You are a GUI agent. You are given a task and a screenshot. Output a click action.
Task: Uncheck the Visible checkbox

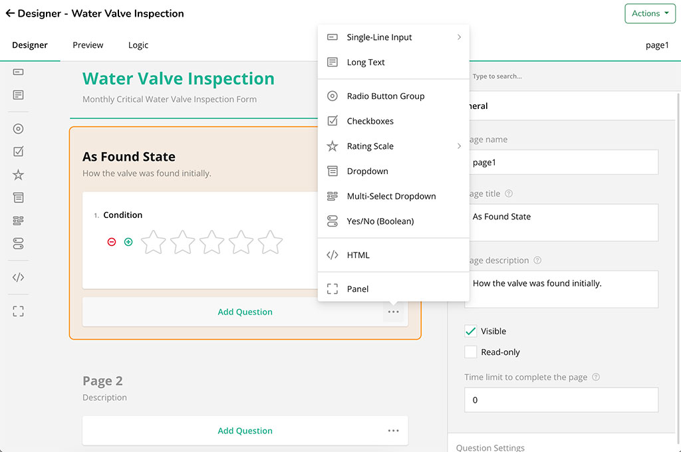pyautogui.click(x=471, y=331)
